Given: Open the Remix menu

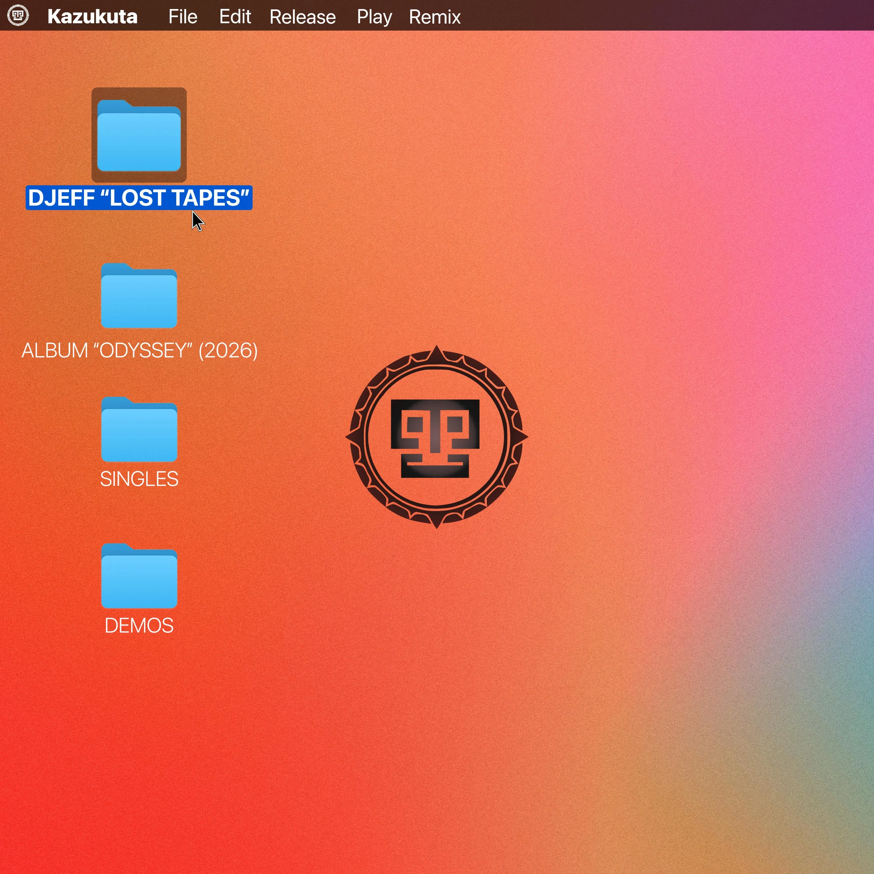Looking at the screenshot, I should (x=435, y=17).
